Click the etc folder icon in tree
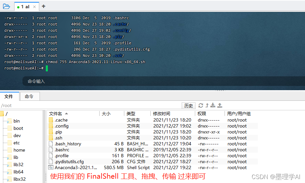This screenshot has width=305, height=183. pyautogui.click(x=10, y=143)
